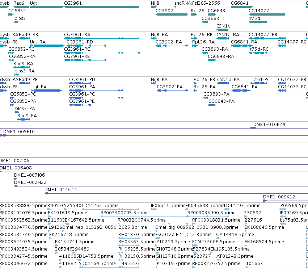Select the RpL26-RA transcript label
308x269 pixels.
tap(203, 42)
